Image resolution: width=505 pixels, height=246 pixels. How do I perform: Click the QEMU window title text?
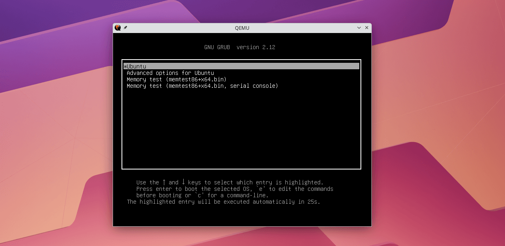pos(242,28)
